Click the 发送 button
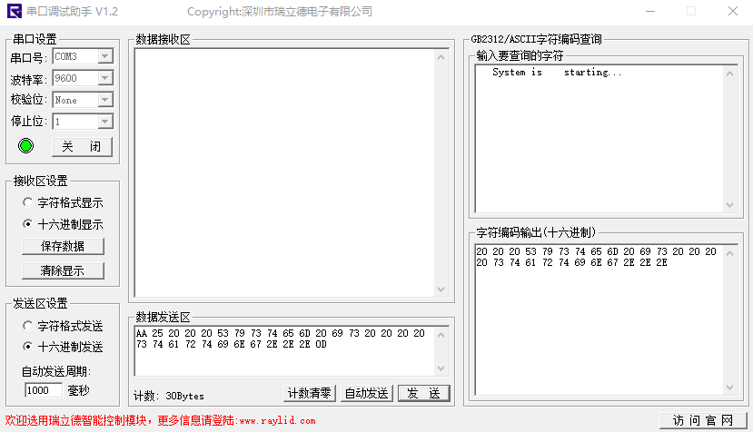The width and height of the screenshot is (753, 432). (x=423, y=393)
